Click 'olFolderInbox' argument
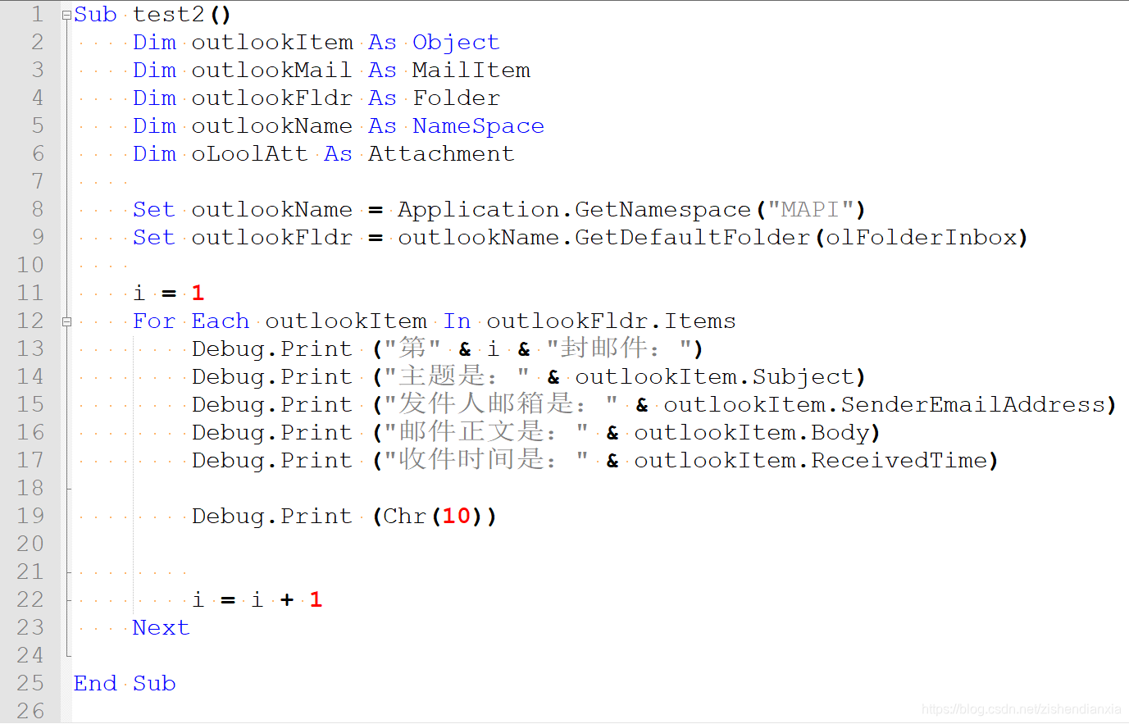The image size is (1129, 724). click(922, 238)
